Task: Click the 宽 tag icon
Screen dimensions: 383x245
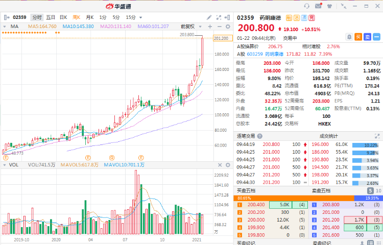Action: click(x=312, y=17)
